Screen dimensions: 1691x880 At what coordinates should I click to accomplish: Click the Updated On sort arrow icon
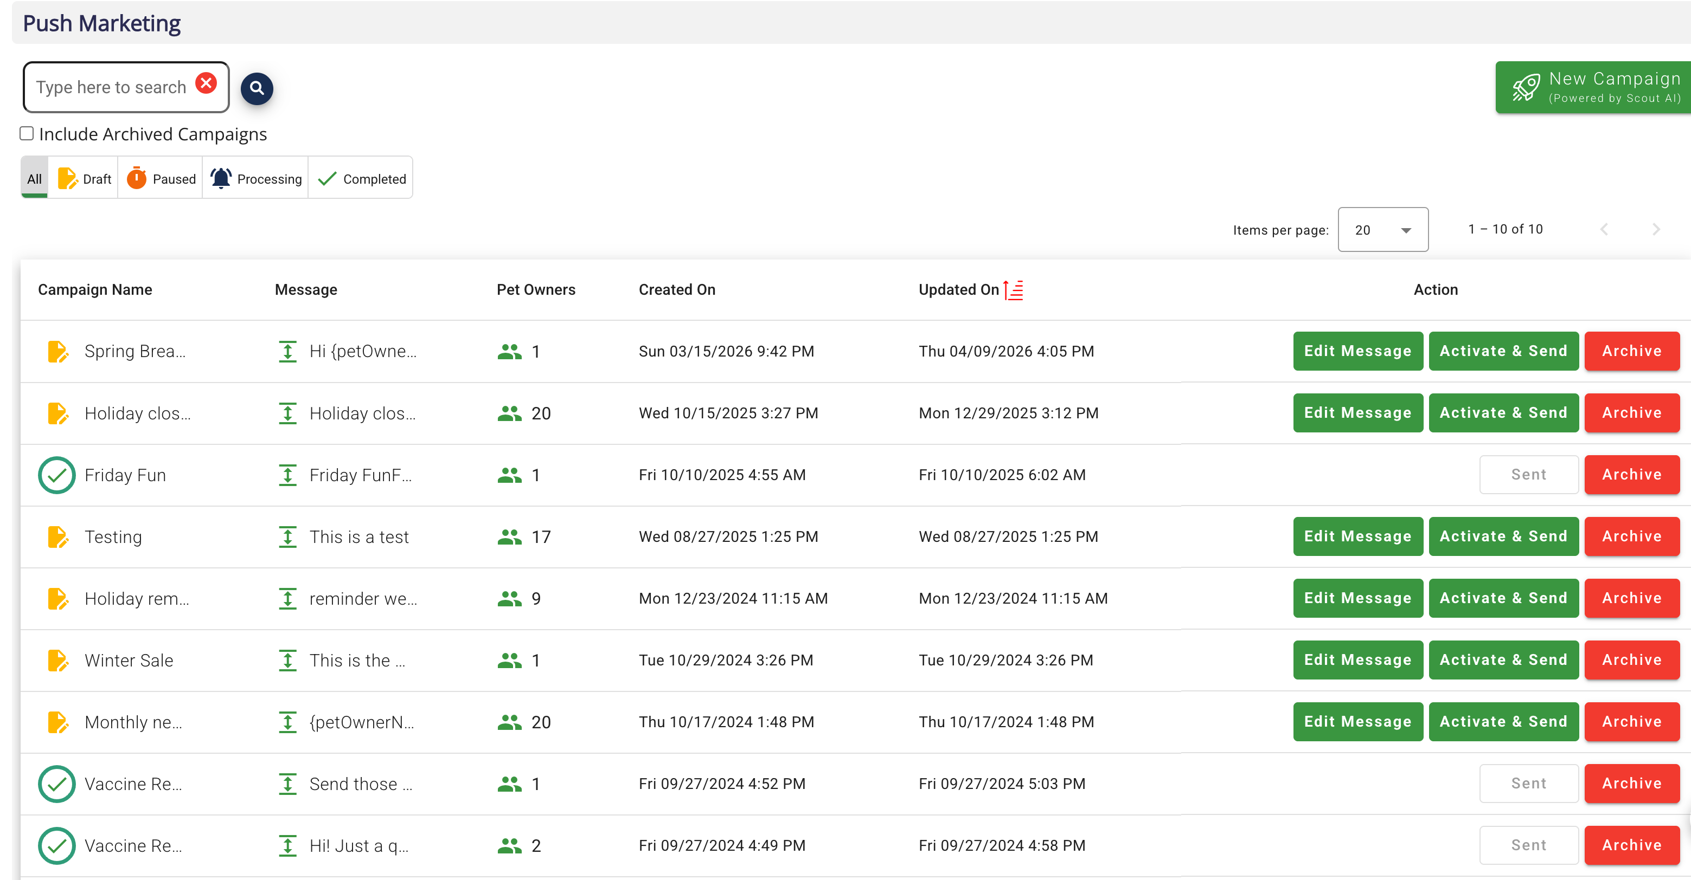tap(1014, 289)
